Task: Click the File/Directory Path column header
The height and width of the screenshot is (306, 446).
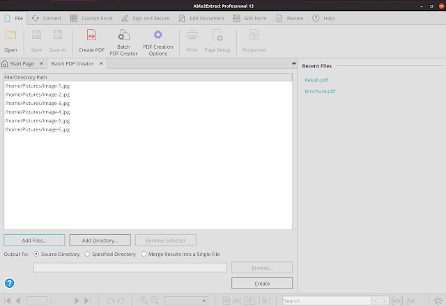Action: [x=148, y=77]
